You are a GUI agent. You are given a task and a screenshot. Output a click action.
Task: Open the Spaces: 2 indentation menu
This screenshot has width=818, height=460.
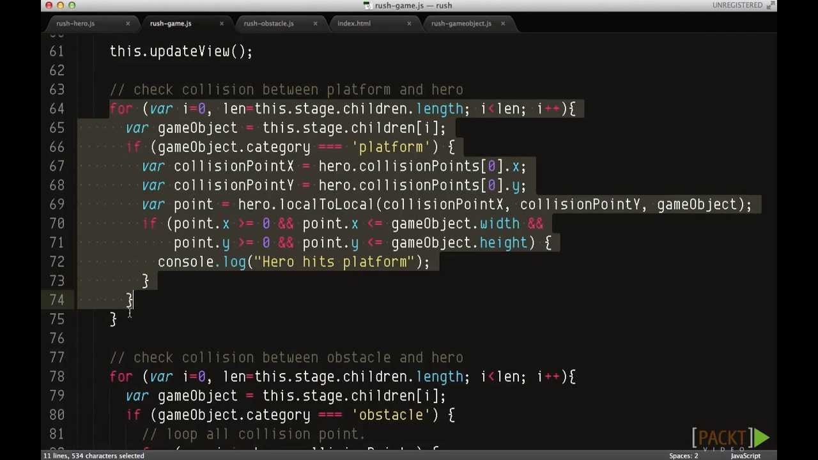683,456
